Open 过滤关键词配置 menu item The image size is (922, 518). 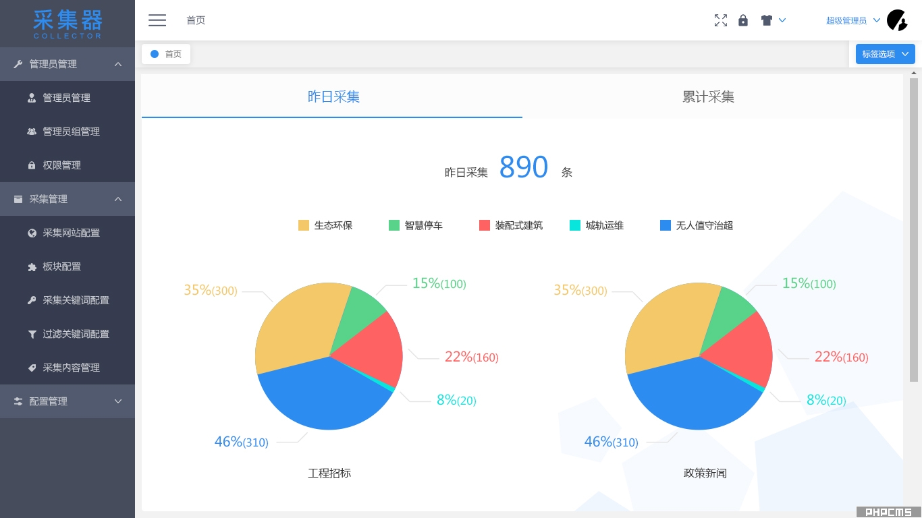[x=67, y=334]
